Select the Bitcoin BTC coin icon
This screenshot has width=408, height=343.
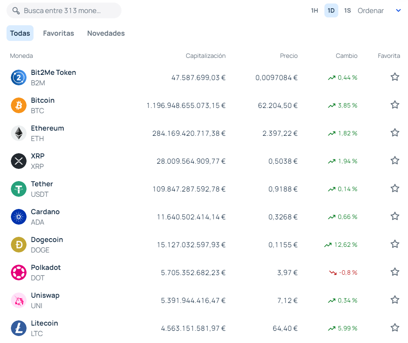(x=18, y=105)
